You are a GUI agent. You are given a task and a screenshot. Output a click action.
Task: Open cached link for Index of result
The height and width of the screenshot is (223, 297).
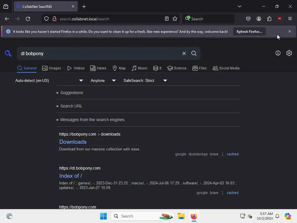(232, 193)
